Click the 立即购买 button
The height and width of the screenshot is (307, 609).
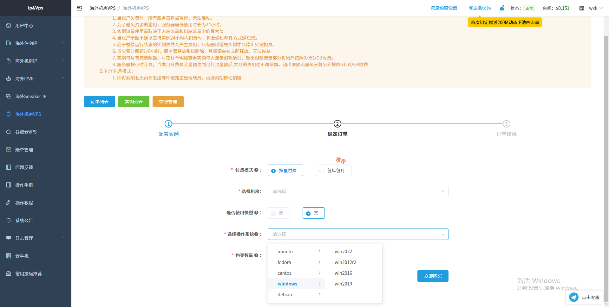(x=433, y=276)
